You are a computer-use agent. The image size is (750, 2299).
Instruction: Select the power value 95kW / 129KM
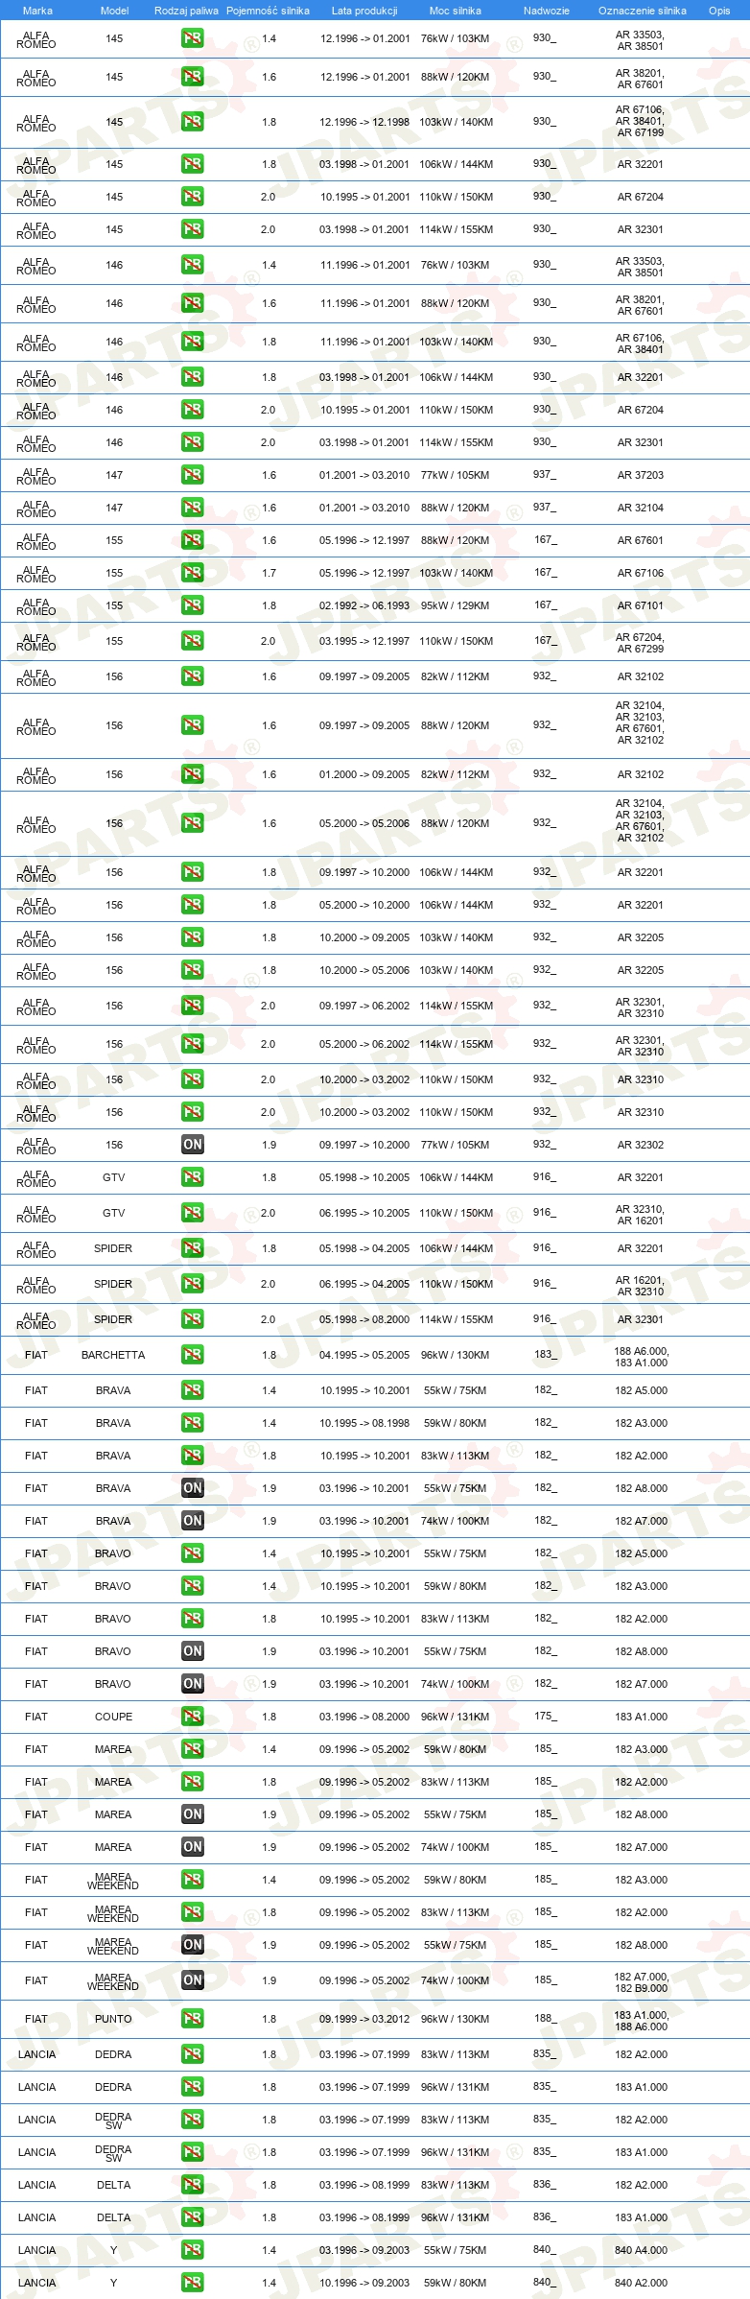click(455, 605)
